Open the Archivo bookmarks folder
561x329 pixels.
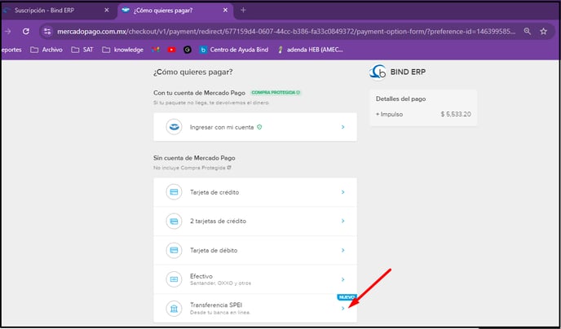(46, 50)
